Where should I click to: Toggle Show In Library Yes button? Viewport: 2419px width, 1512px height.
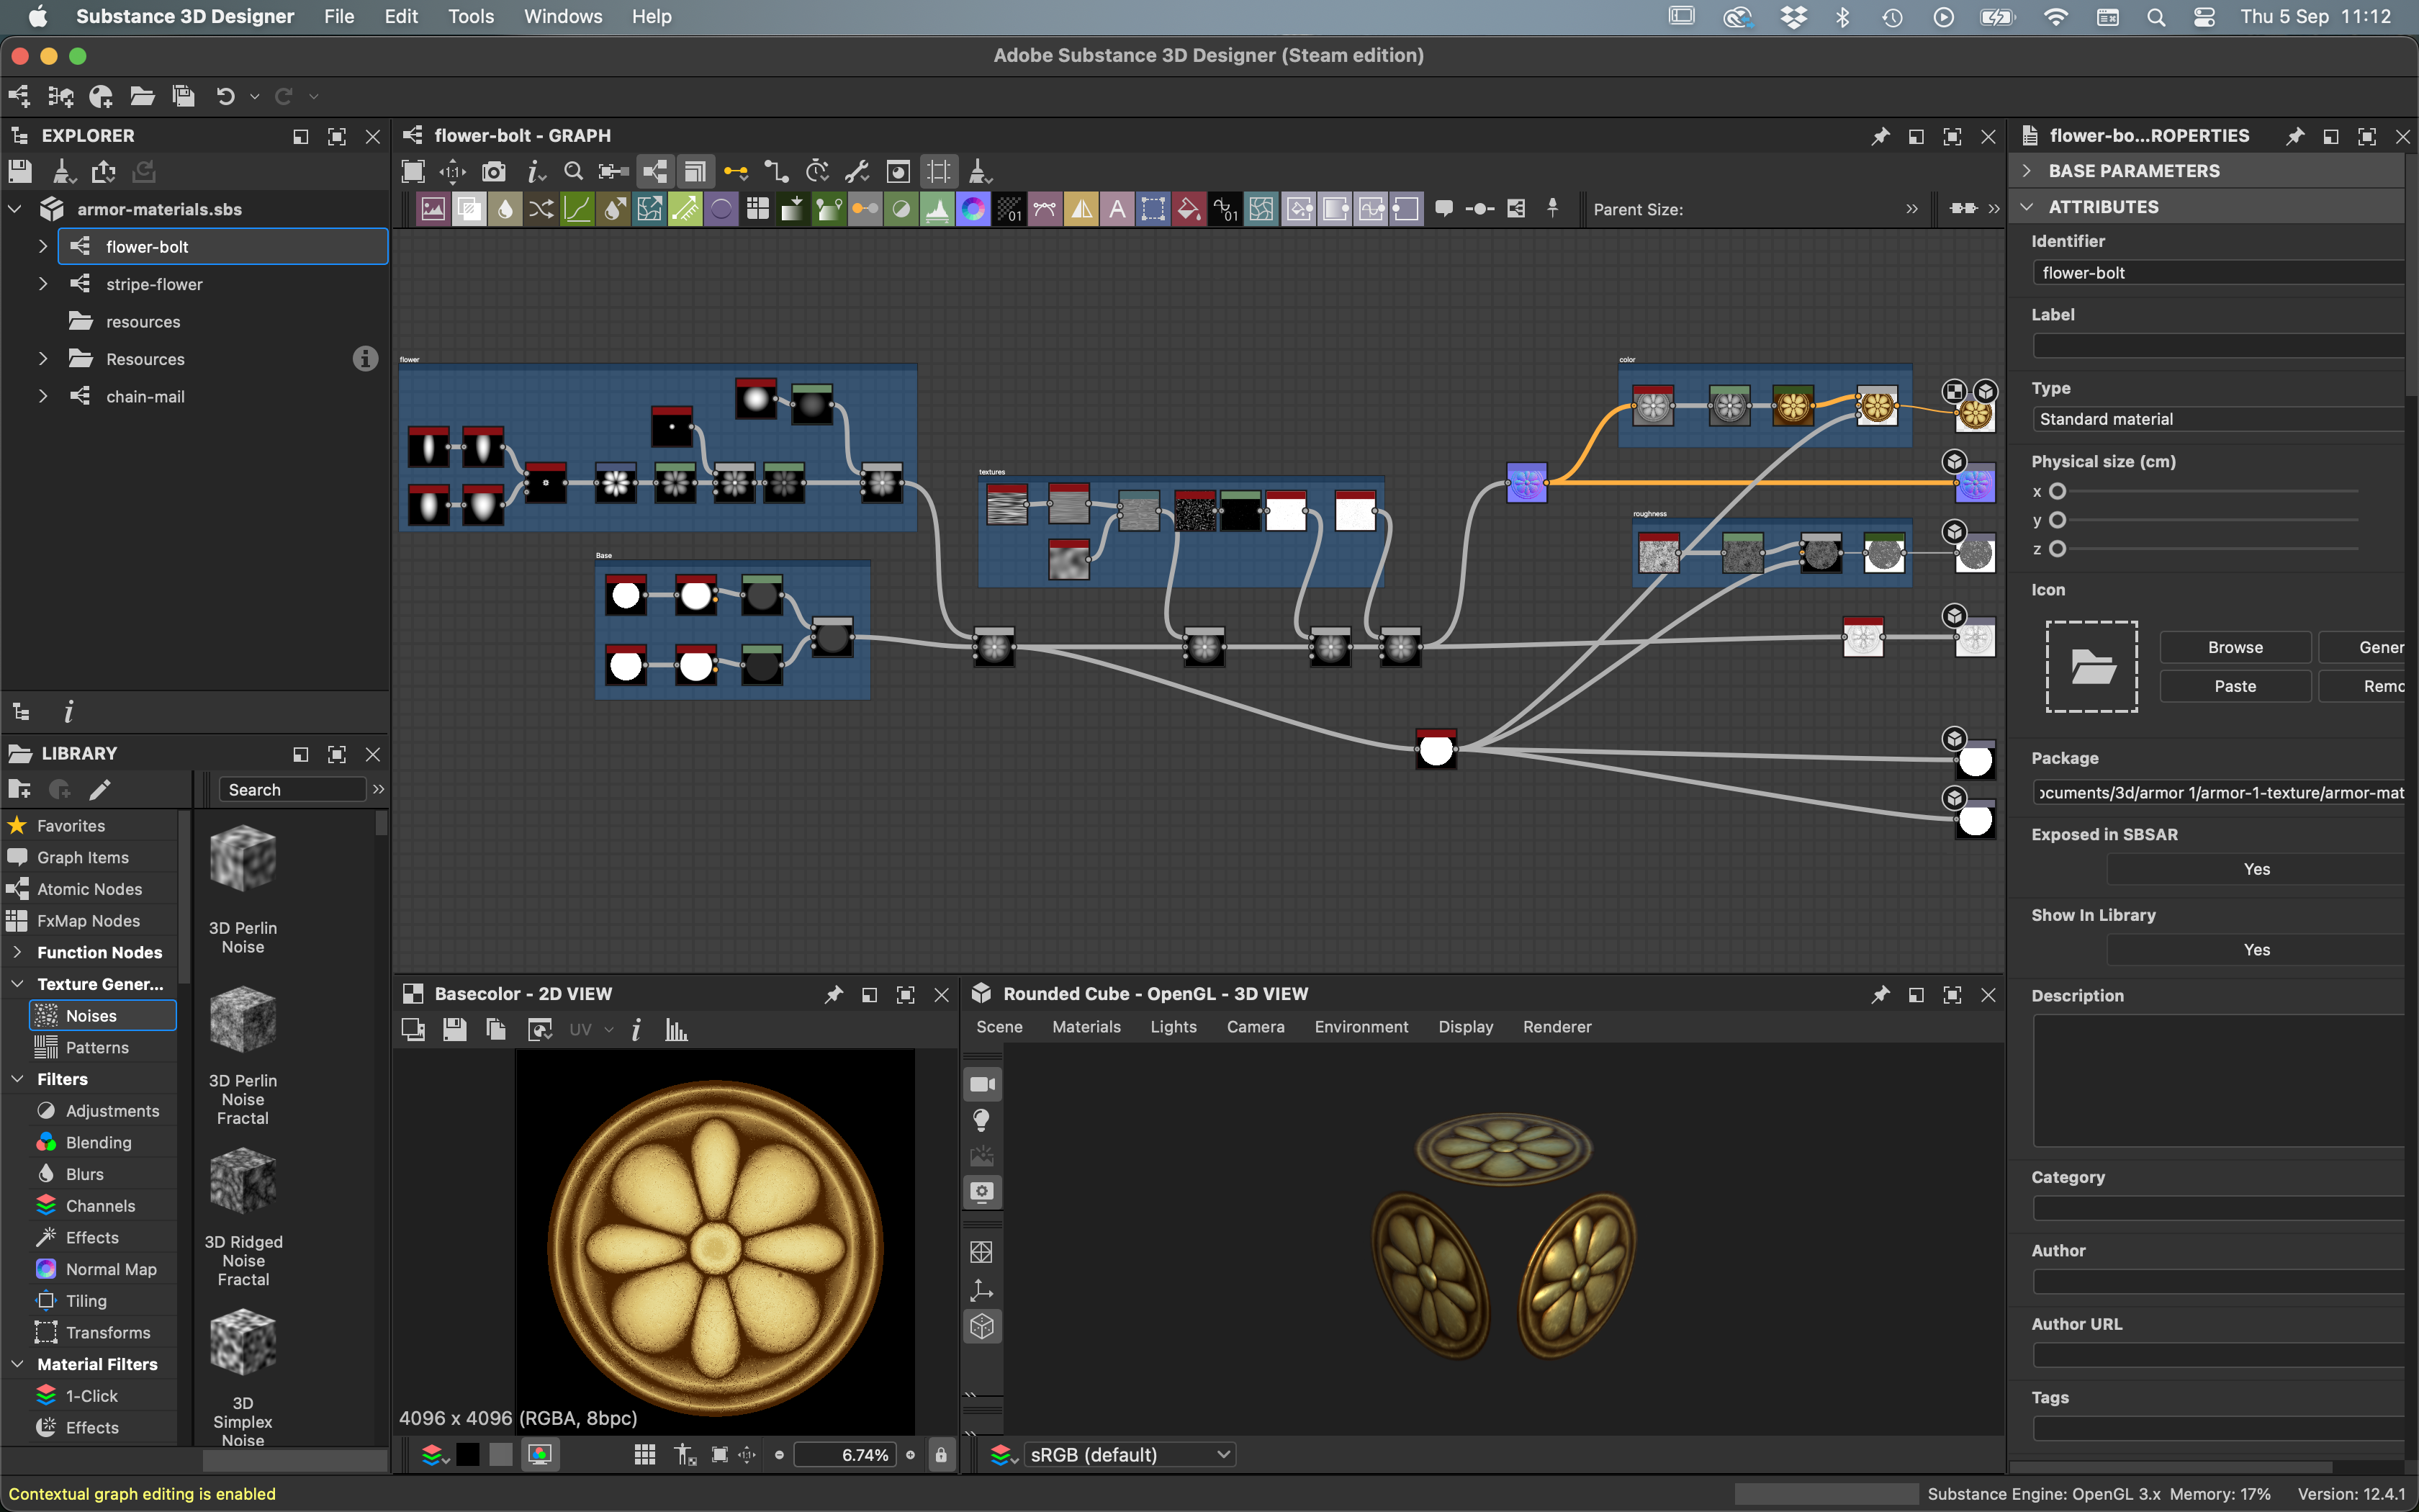[2256, 950]
